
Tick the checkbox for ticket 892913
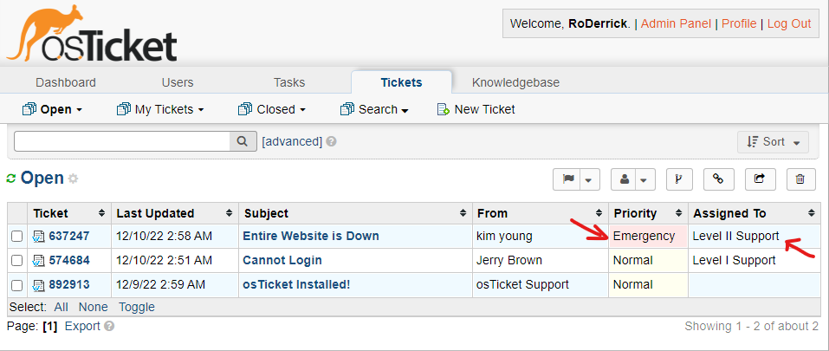pyautogui.click(x=17, y=285)
